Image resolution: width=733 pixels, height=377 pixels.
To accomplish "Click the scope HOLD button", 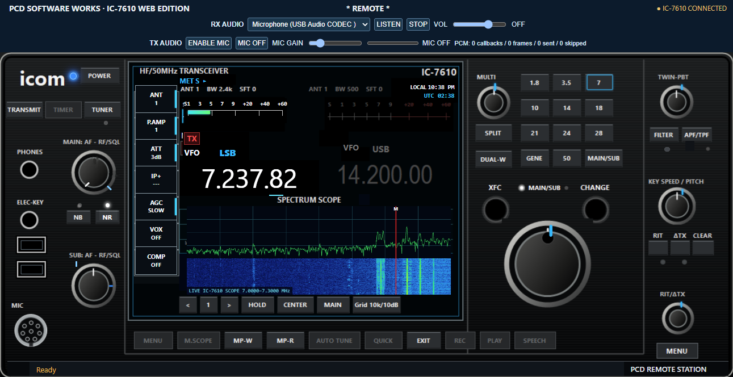I will click(257, 305).
